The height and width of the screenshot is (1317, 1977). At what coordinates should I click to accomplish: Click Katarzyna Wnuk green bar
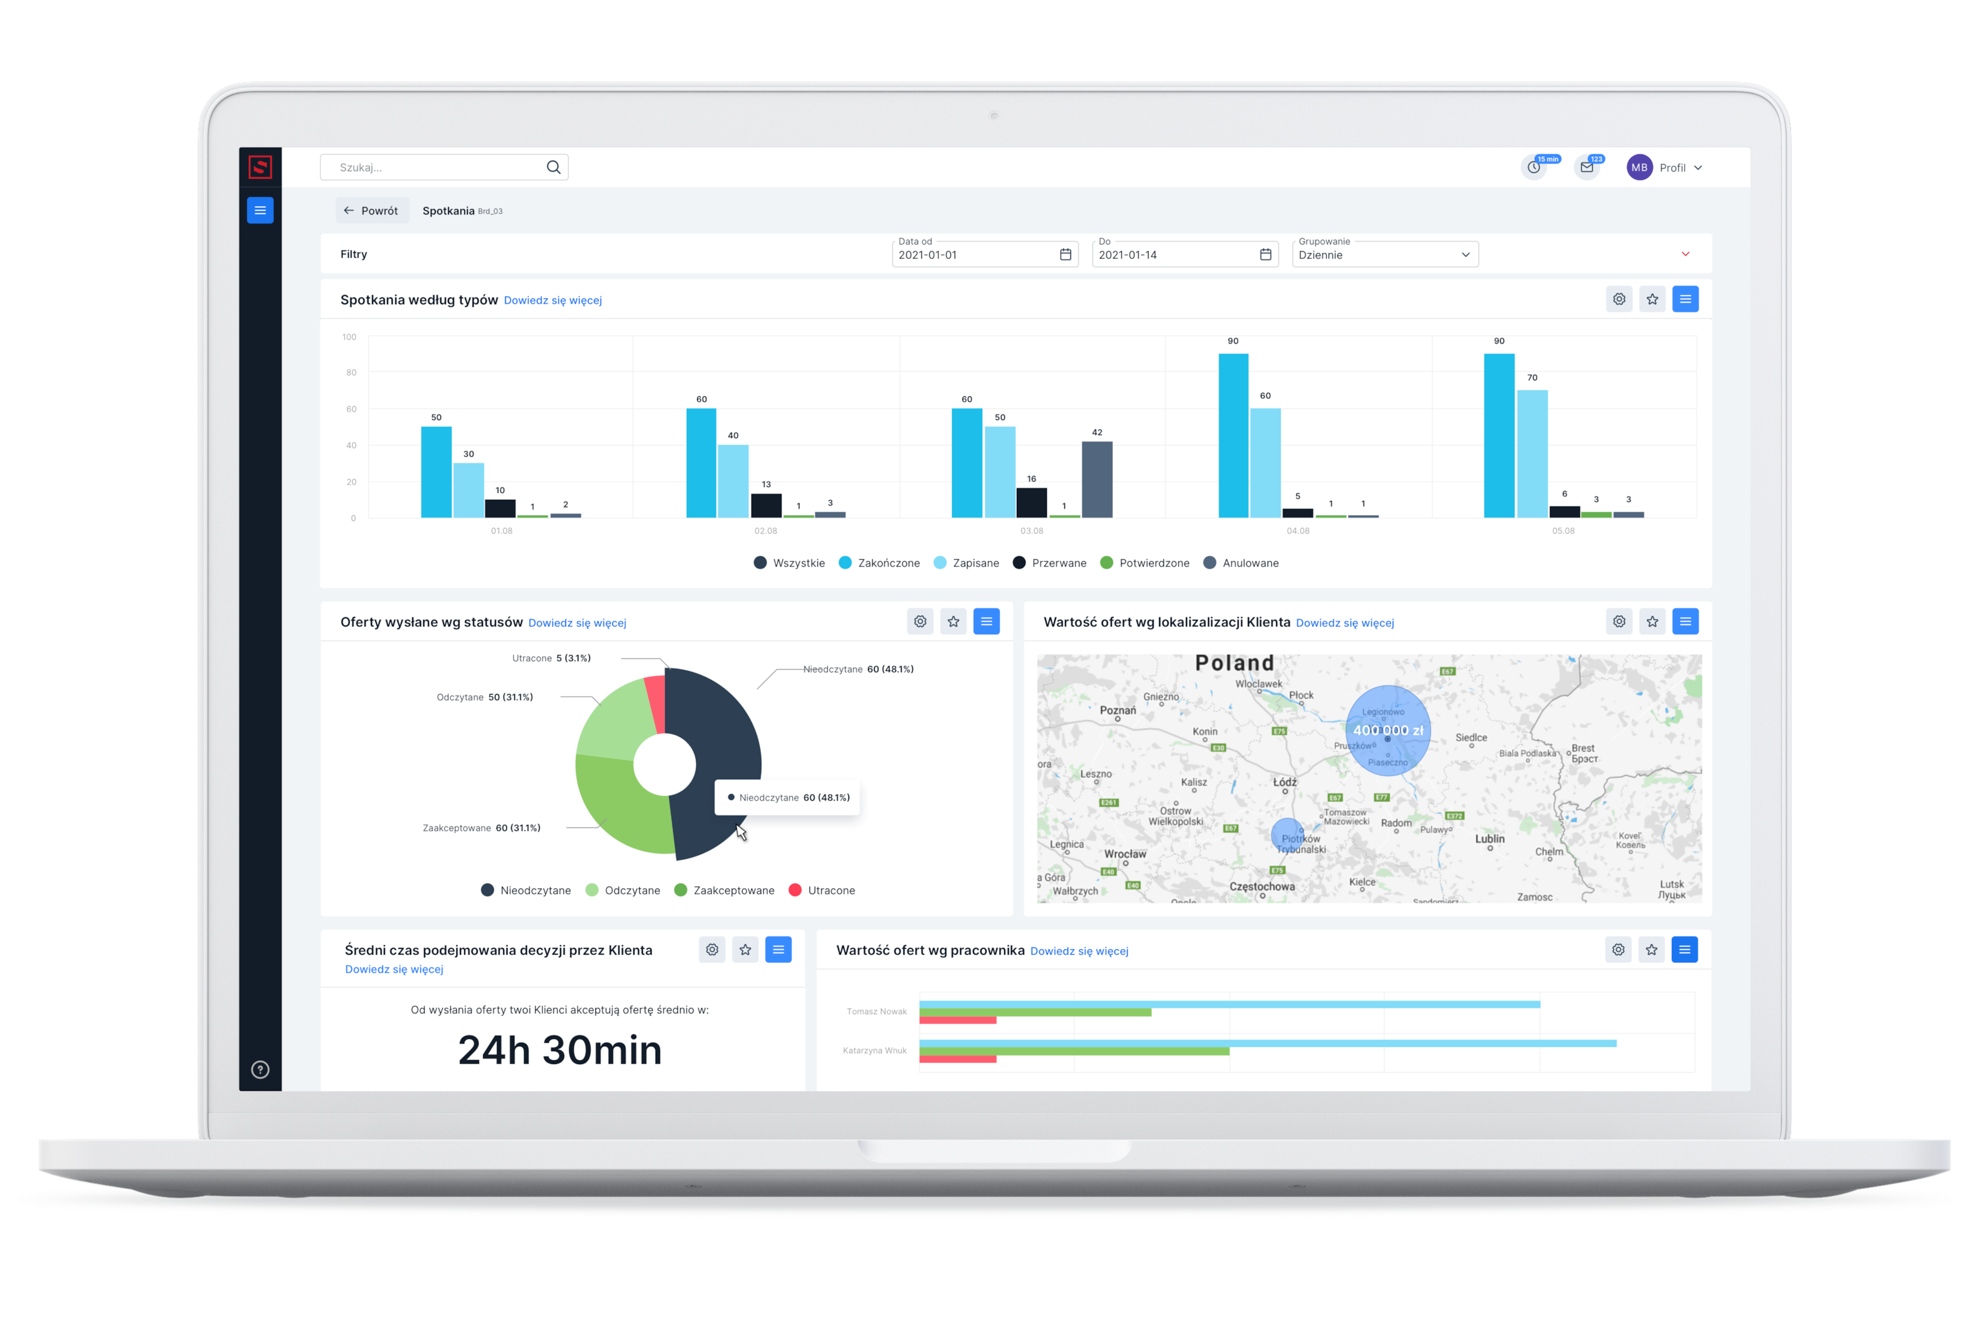[x=1074, y=1052]
